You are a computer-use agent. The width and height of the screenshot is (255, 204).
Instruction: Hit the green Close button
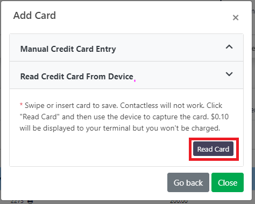(x=228, y=182)
